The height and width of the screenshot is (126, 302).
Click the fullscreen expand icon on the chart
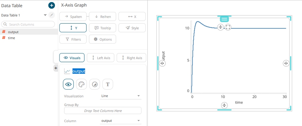pyautogui.click(x=228, y=27)
